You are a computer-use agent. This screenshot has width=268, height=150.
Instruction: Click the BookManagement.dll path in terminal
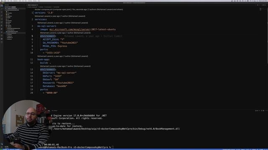coord(116,129)
